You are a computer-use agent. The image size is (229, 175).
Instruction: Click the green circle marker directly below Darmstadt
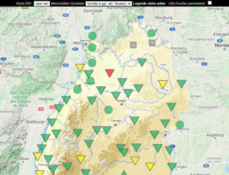(93, 36)
